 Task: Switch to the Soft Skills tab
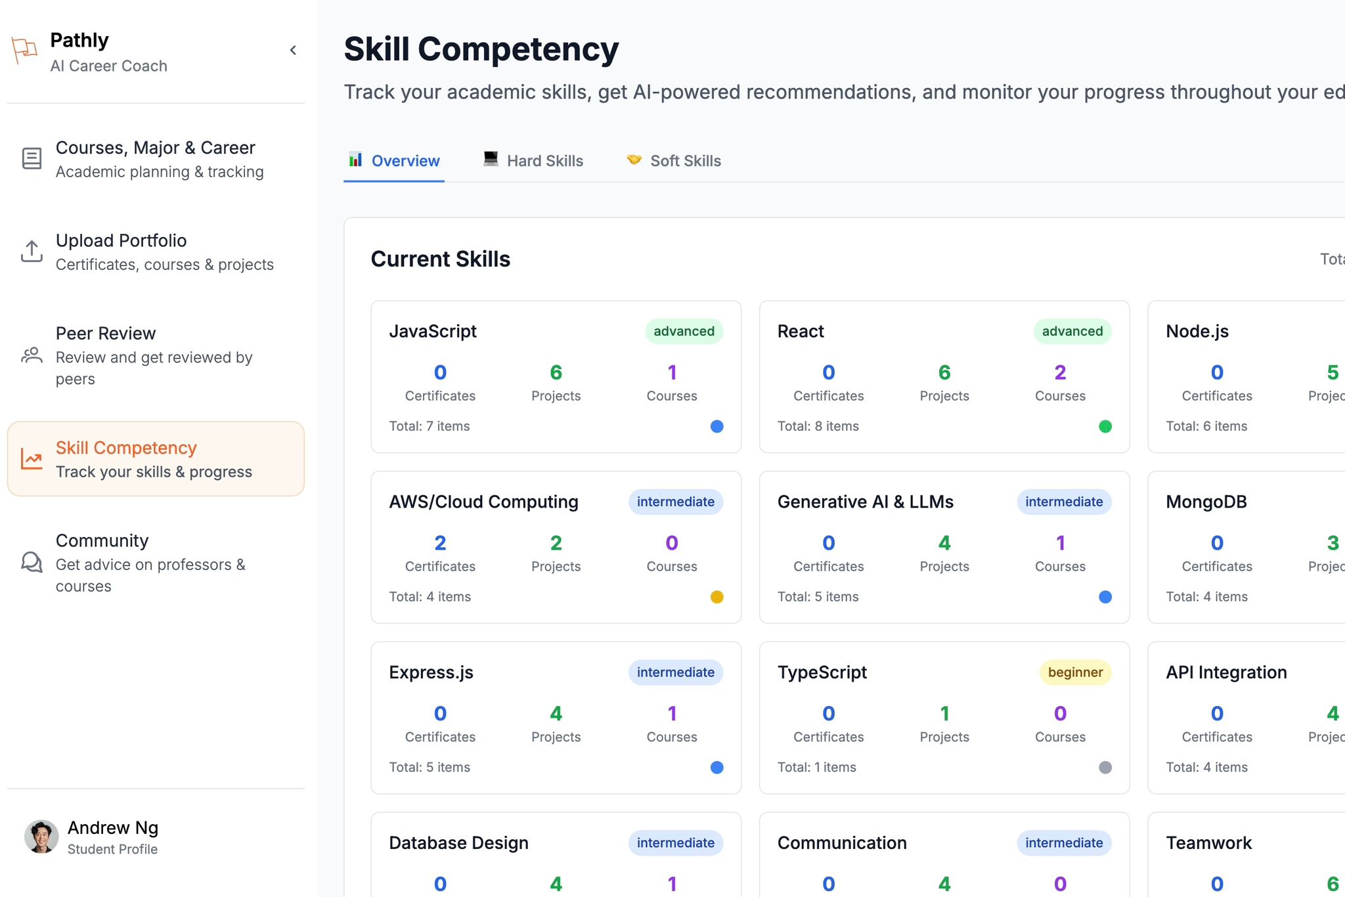(x=685, y=161)
